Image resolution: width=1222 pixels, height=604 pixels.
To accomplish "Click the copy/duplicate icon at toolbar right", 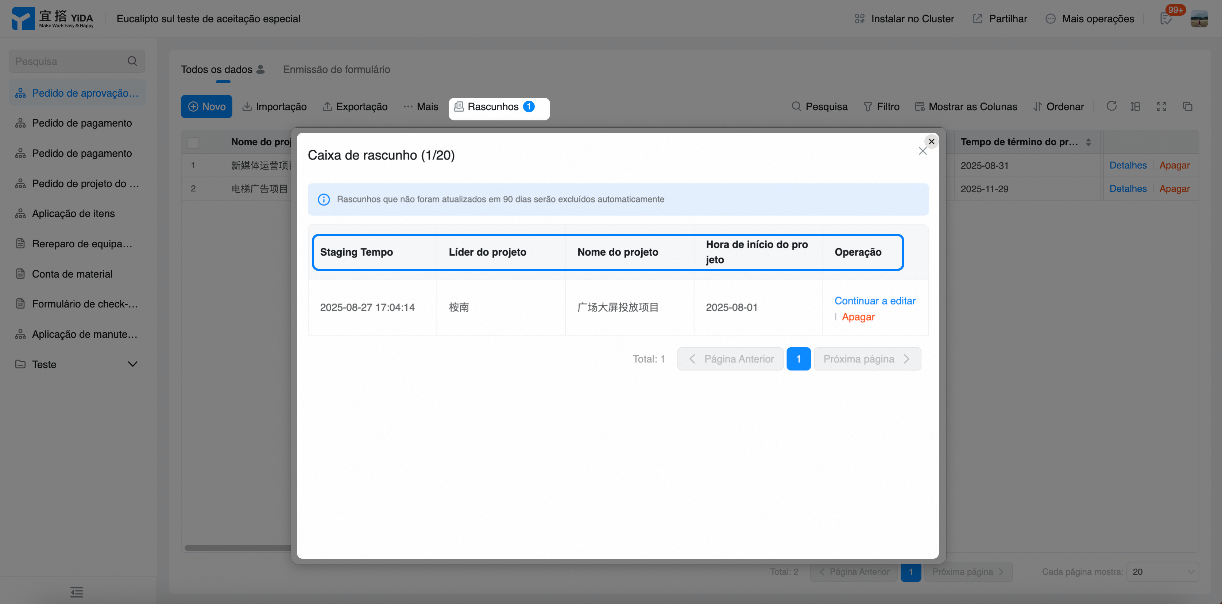I will tap(1187, 106).
